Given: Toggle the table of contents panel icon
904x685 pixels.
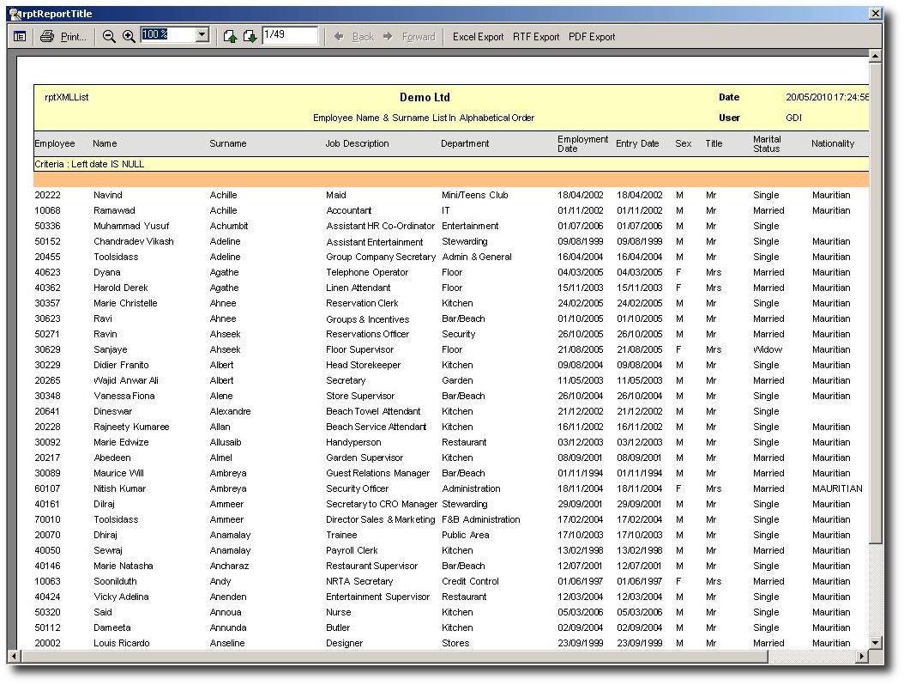Looking at the screenshot, I should (x=20, y=36).
